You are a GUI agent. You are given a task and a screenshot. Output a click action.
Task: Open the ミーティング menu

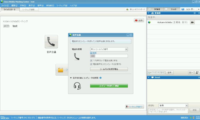point(62,5)
